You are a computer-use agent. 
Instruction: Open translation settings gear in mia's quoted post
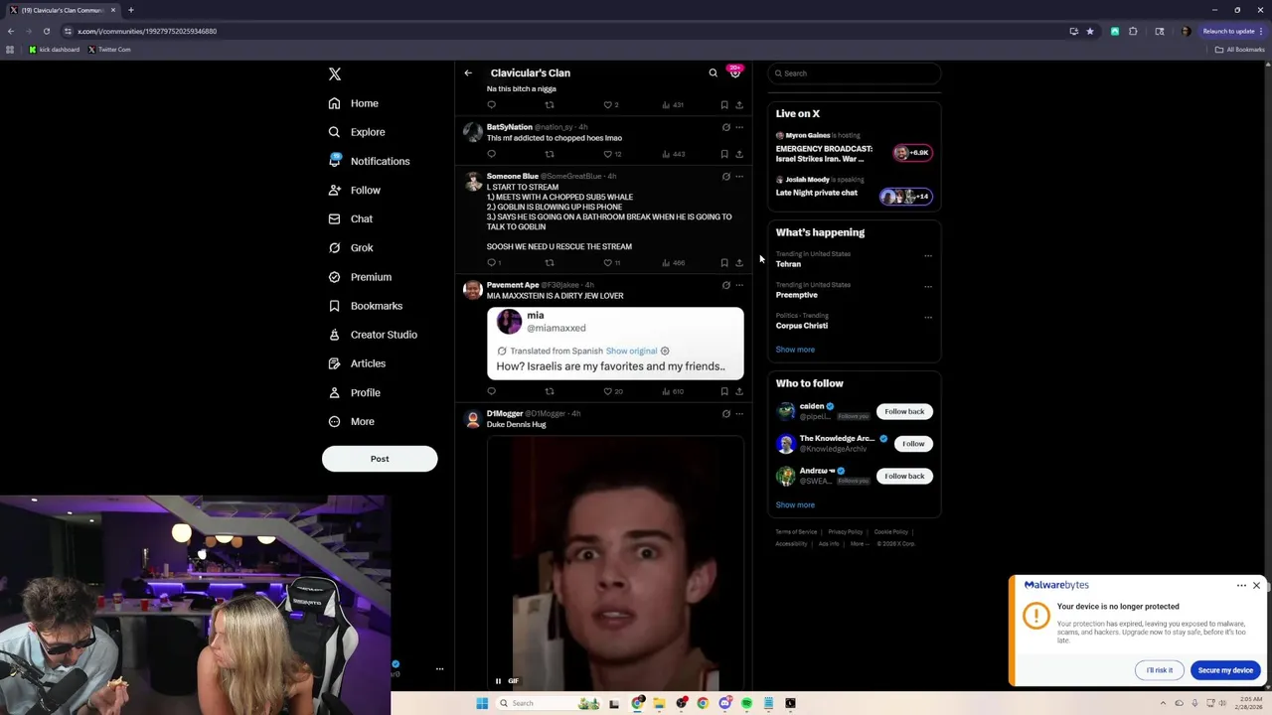pos(665,351)
